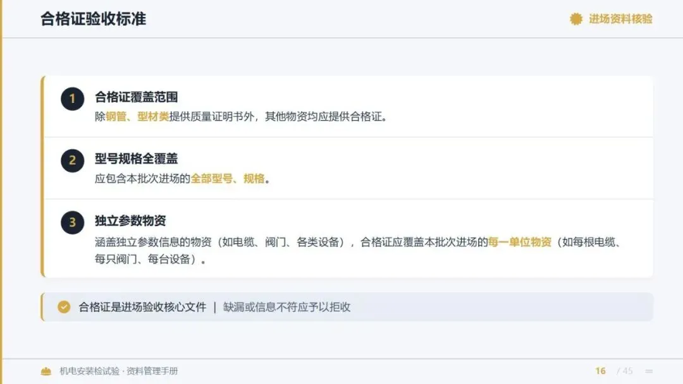The width and height of the screenshot is (683, 384).
Task: Select the 型号规格全覆盖 heading
Action: tap(137, 159)
